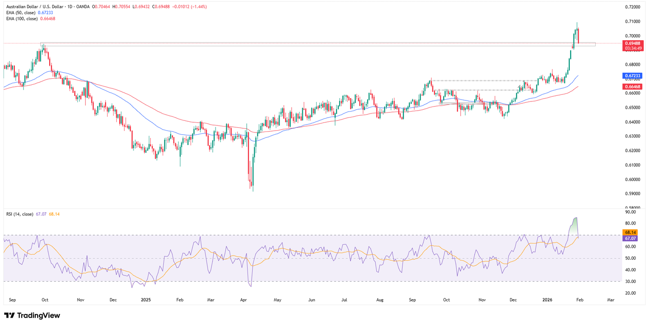
Task: Click the blue EMA 50 price label 0.67233
Action: 633,75
